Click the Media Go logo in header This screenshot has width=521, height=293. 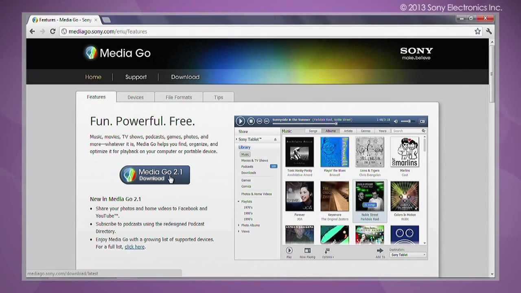pyautogui.click(x=118, y=53)
